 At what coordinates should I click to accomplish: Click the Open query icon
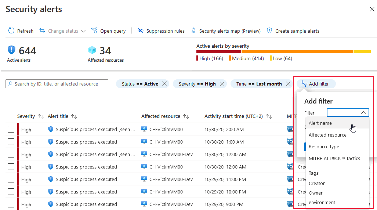pyautogui.click(x=94, y=30)
